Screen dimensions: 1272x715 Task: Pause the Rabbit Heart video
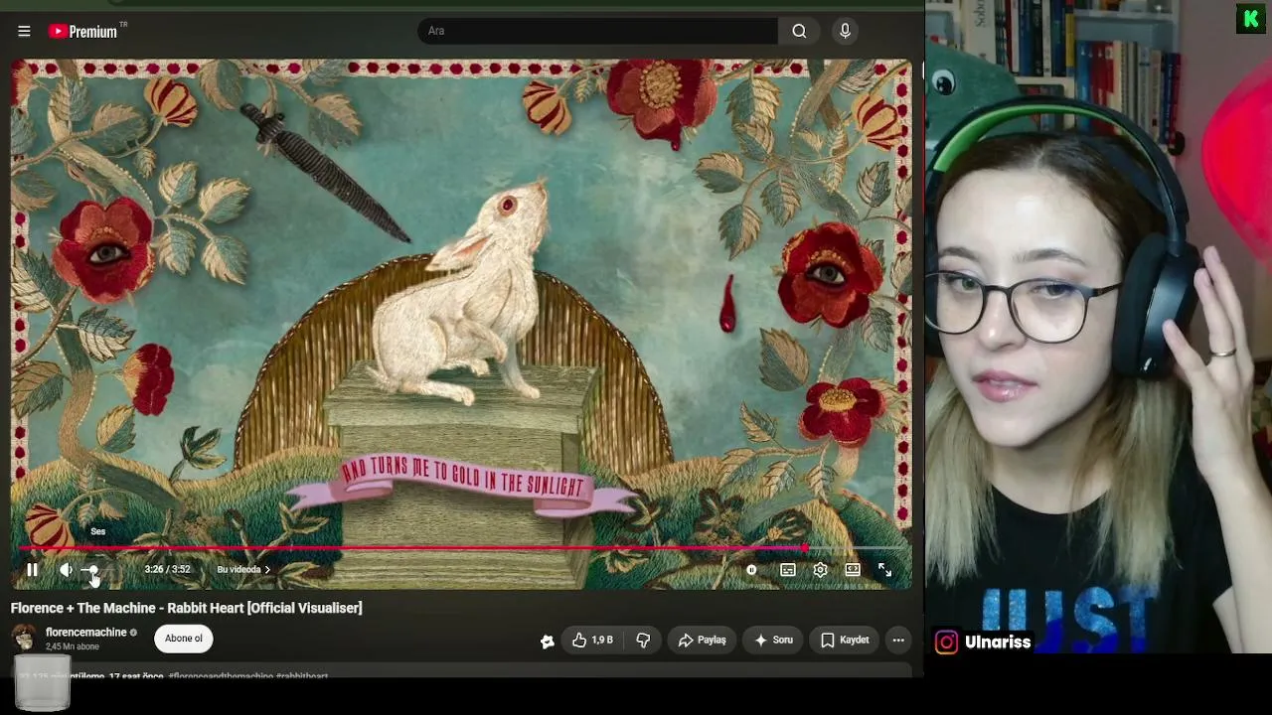coord(32,570)
